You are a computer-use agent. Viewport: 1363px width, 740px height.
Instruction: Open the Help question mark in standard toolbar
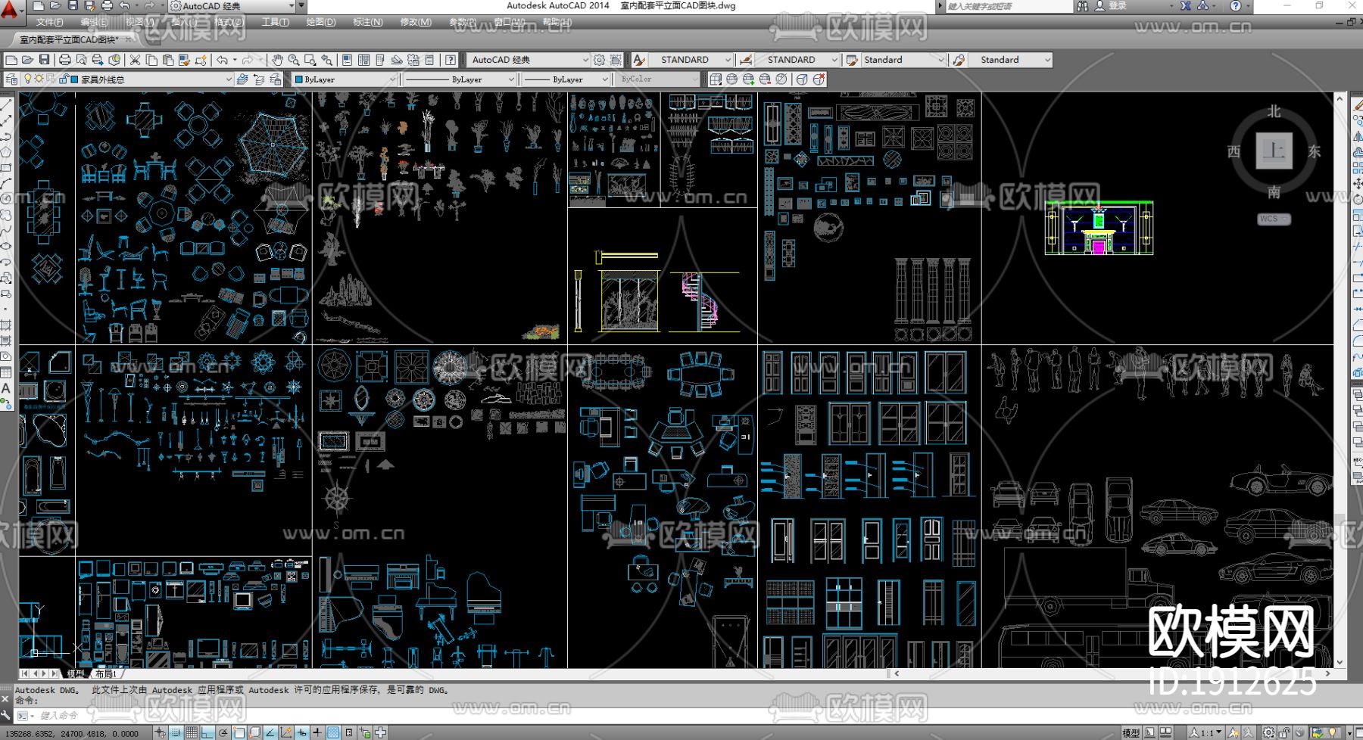pos(451,60)
